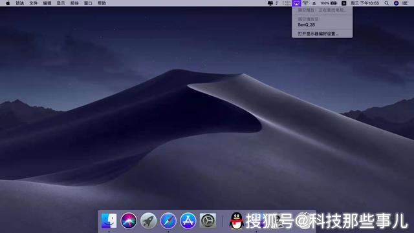
Task: Open the Wi-Fi status menu
Action: (305, 3)
